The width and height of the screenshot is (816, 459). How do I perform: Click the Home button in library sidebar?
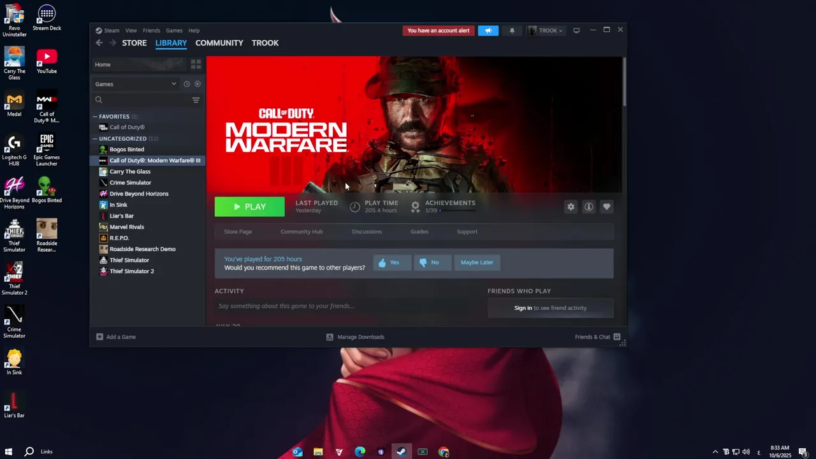pyautogui.click(x=140, y=64)
